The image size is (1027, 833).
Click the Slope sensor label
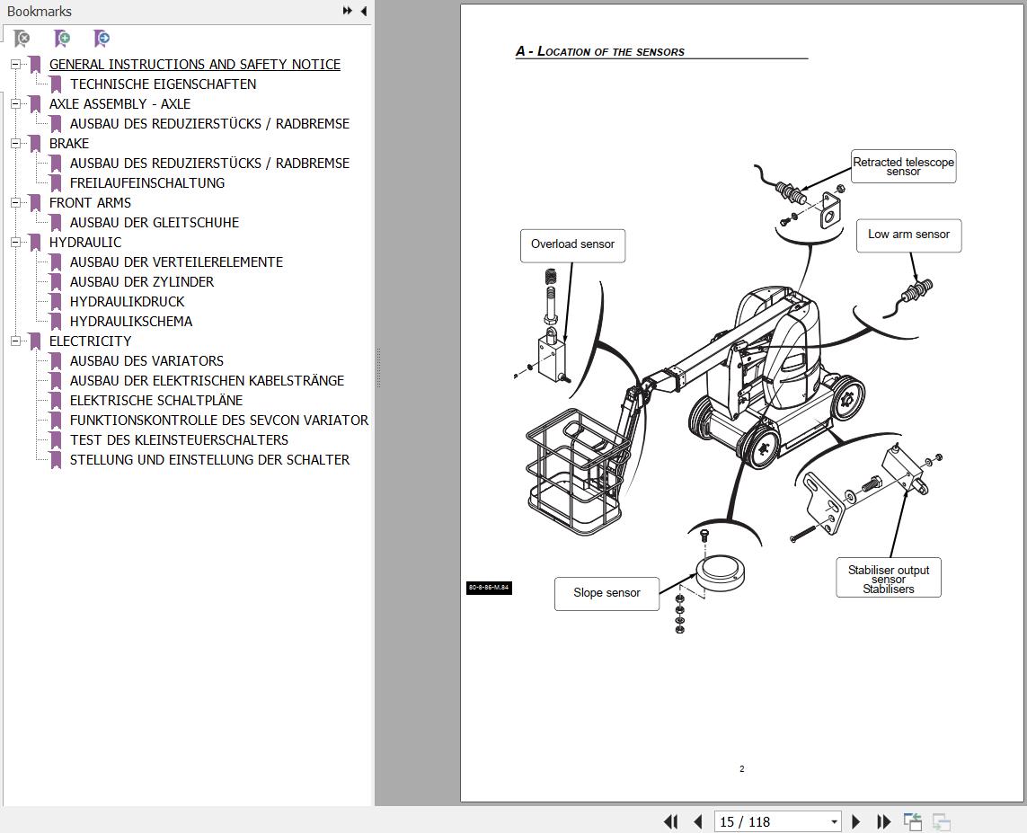click(606, 593)
